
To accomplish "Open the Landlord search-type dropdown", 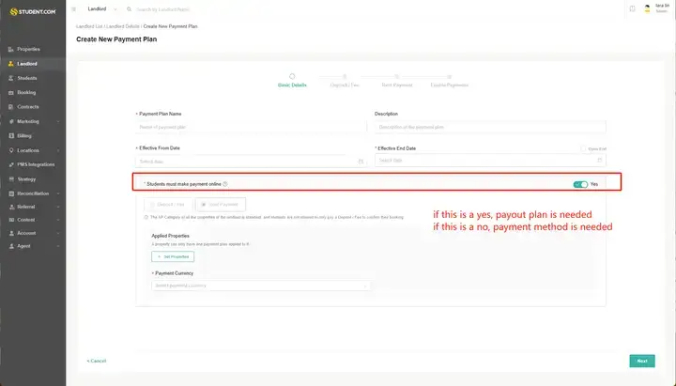I will click(102, 9).
